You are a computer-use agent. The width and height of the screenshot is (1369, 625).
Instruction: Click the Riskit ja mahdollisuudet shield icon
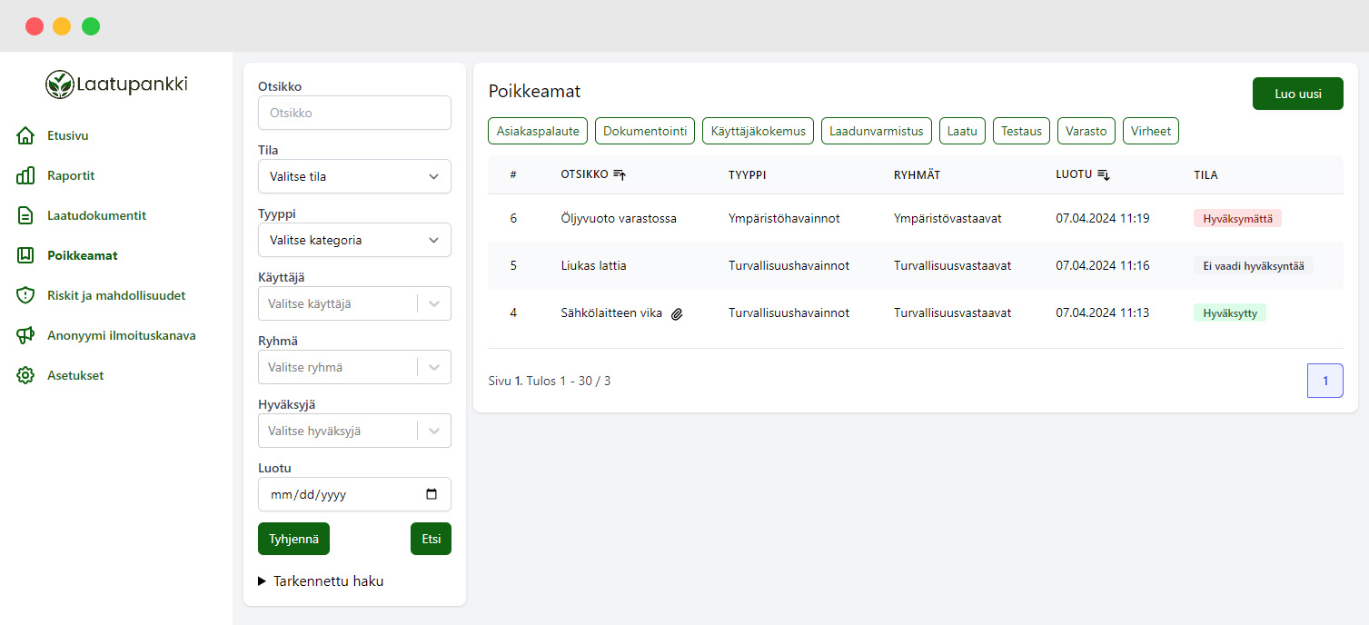coord(25,296)
